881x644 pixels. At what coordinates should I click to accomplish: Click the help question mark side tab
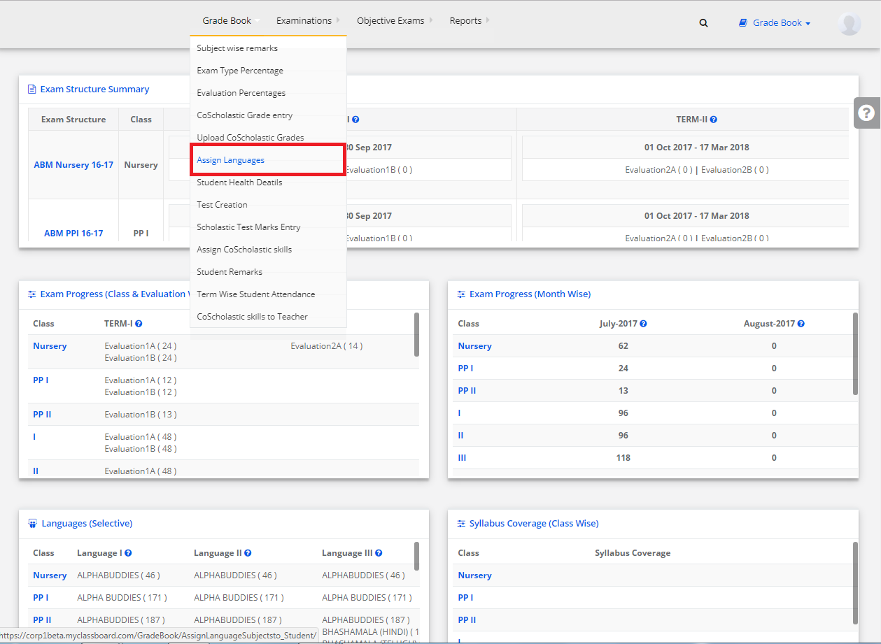(x=866, y=113)
